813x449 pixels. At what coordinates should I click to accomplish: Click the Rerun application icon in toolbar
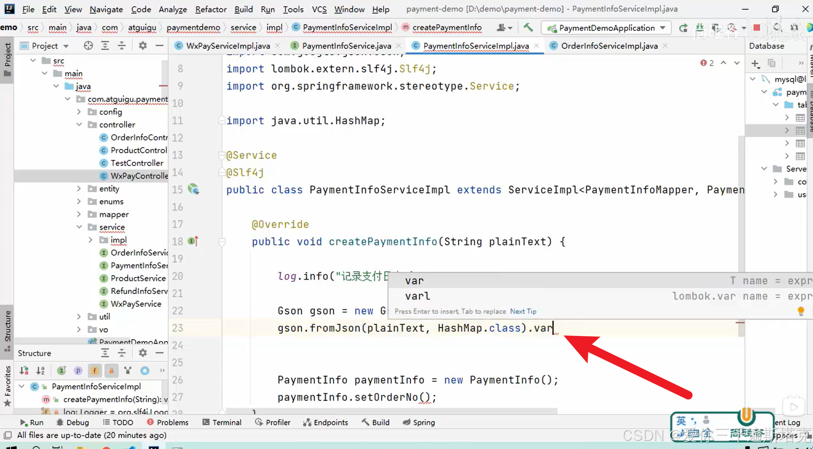pyautogui.click(x=683, y=28)
